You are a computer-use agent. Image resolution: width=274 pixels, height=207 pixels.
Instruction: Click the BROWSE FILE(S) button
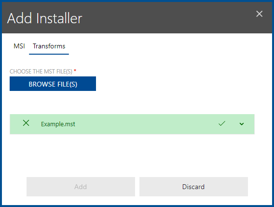tap(53, 84)
